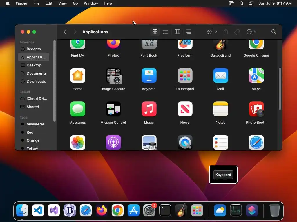The image size is (297, 222).
Task: Click the Edit Tags toolbar button
Action: click(x=237, y=32)
